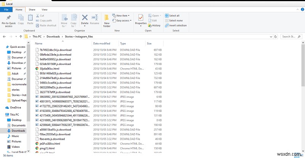Select Quick access in navigation pane
This screenshot has width=305, height=158.
coord(16,47)
